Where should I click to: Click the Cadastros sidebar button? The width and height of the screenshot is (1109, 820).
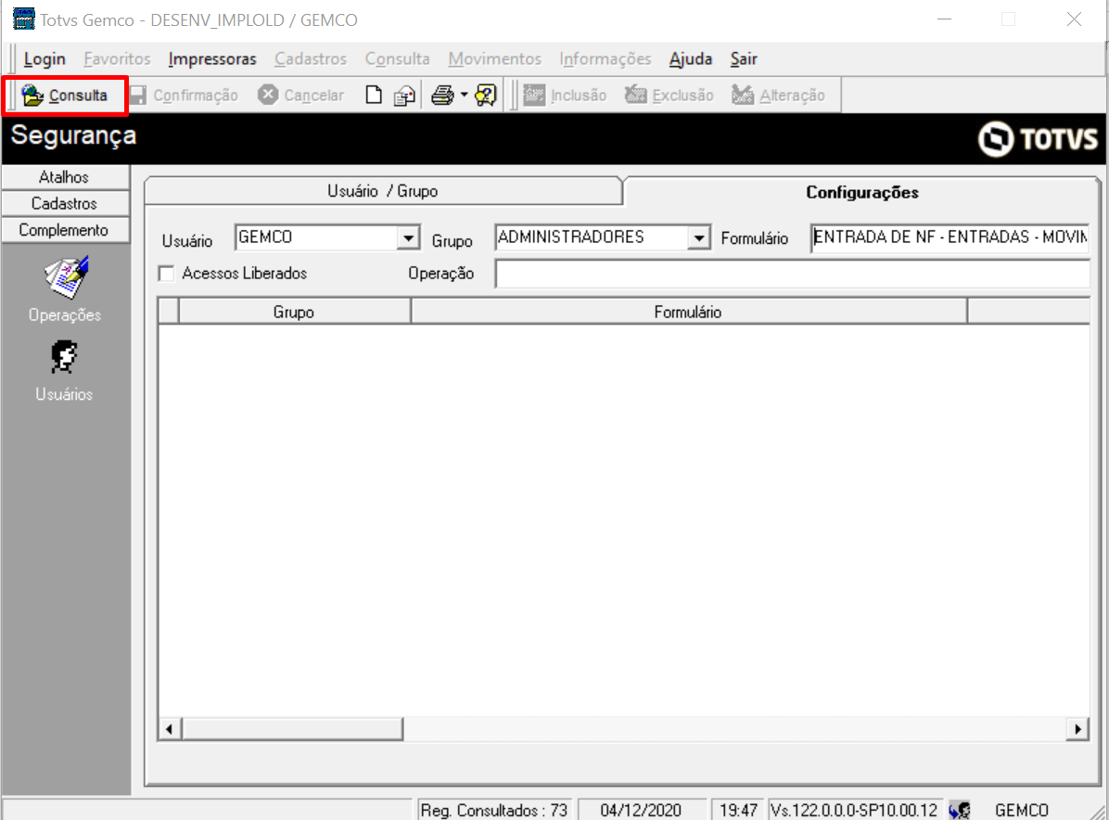65,204
